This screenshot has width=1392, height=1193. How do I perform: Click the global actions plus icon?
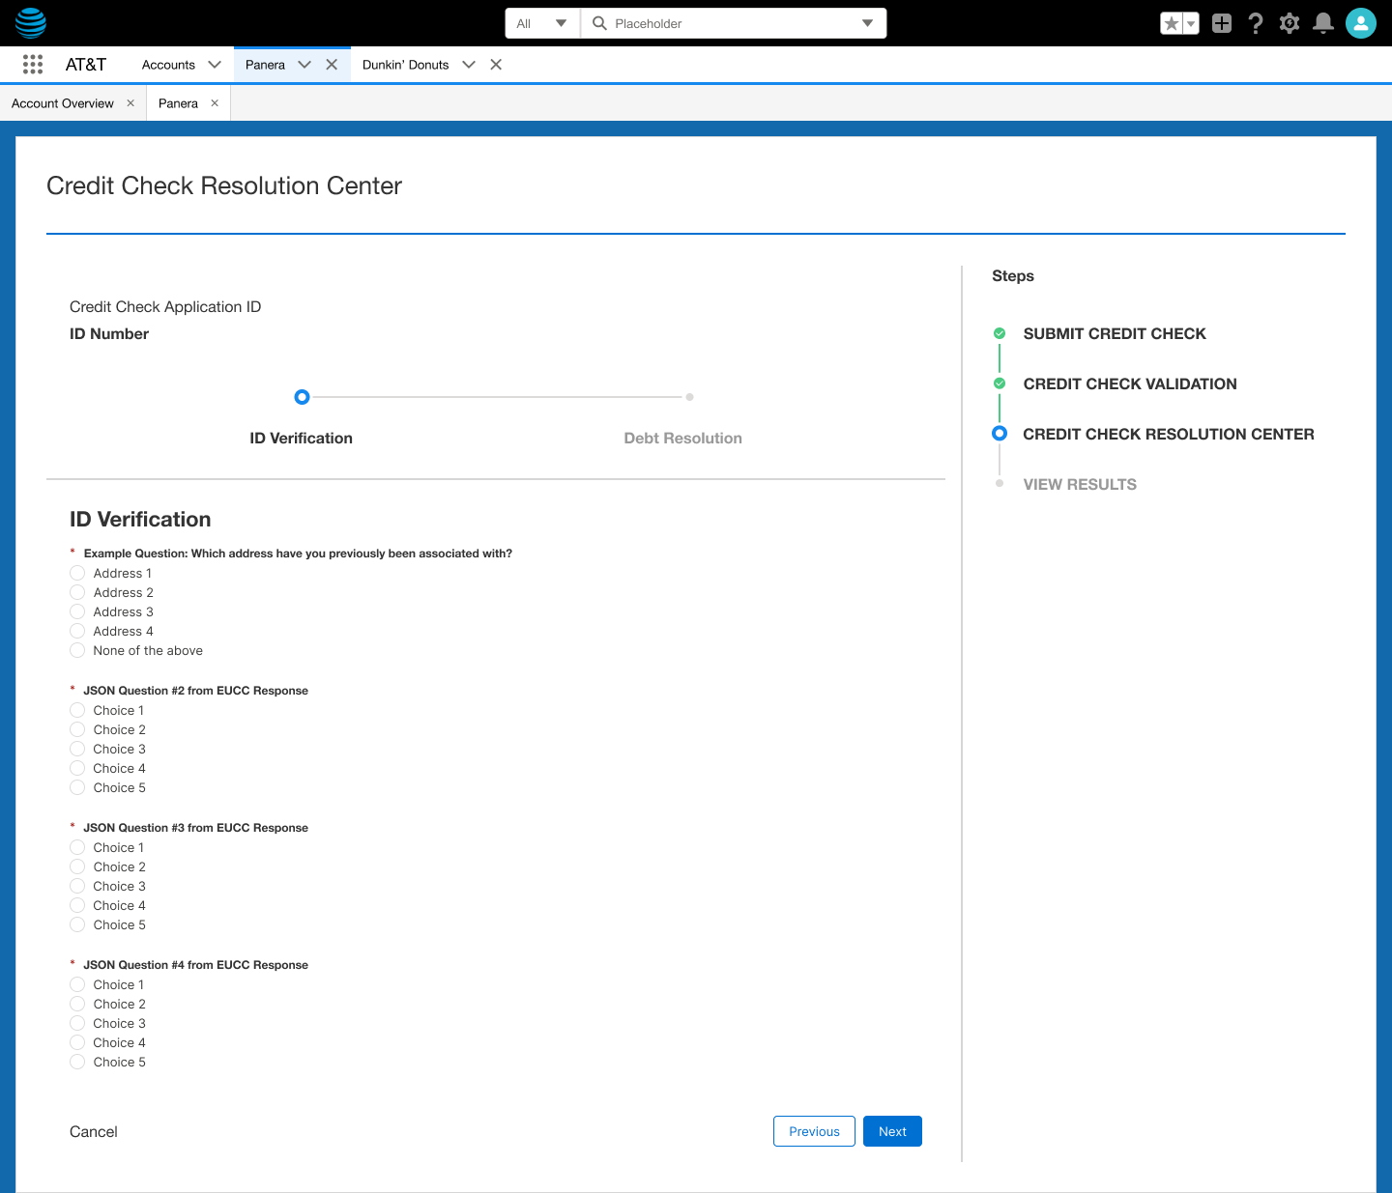coord(1222,23)
